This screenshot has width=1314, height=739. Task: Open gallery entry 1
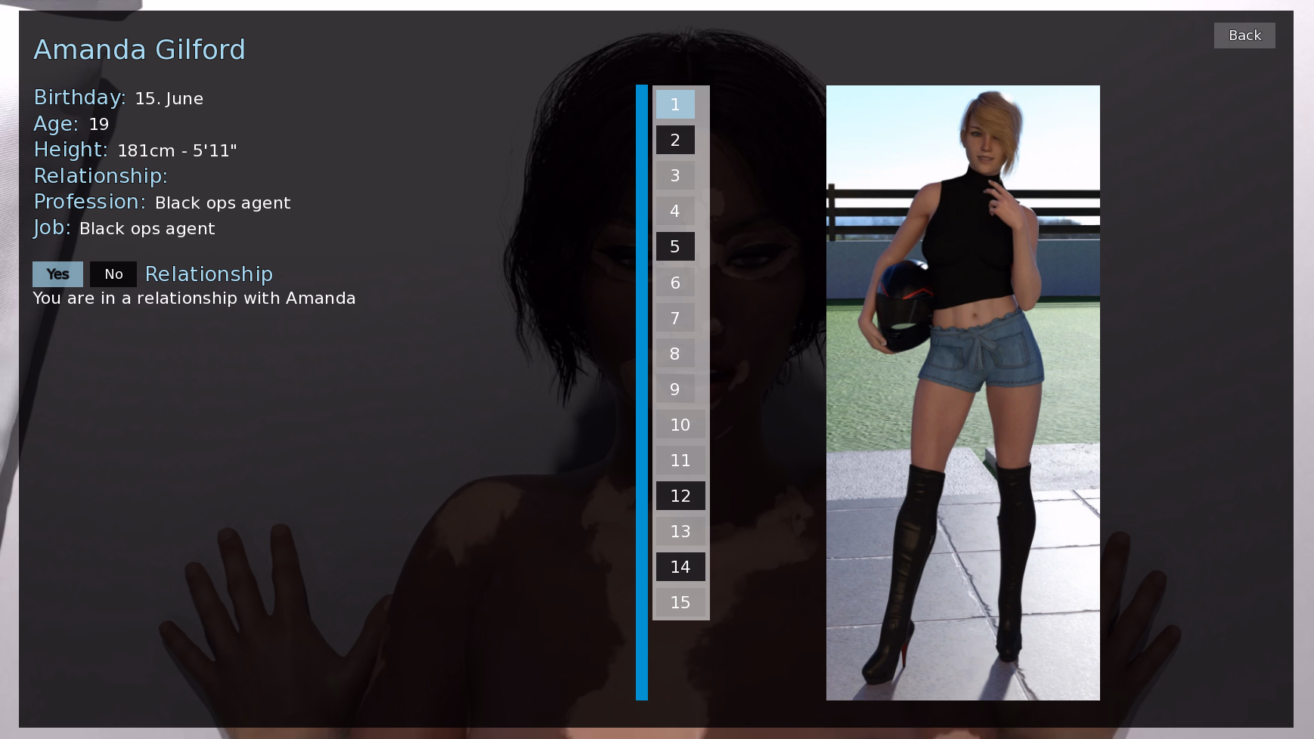675,104
